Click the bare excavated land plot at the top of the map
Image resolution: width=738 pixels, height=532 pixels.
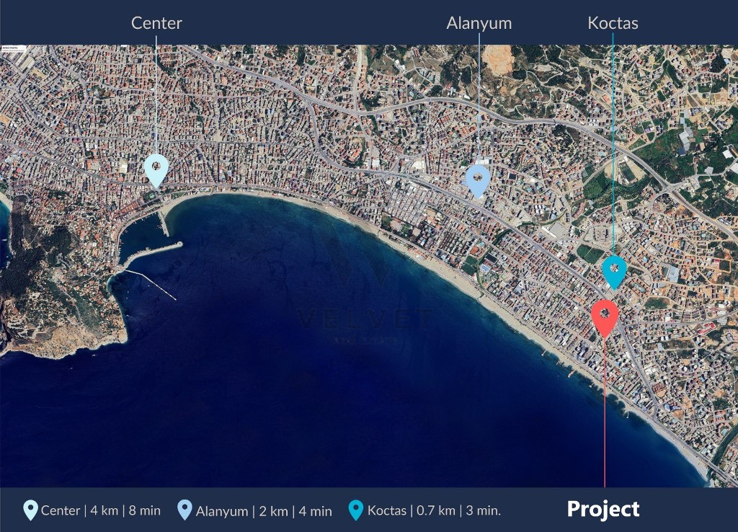(x=497, y=58)
